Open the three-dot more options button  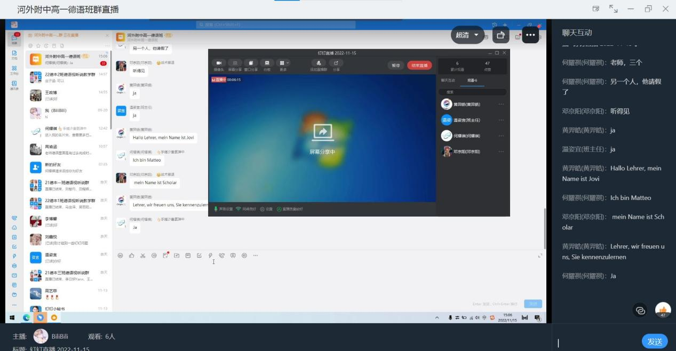pos(530,35)
